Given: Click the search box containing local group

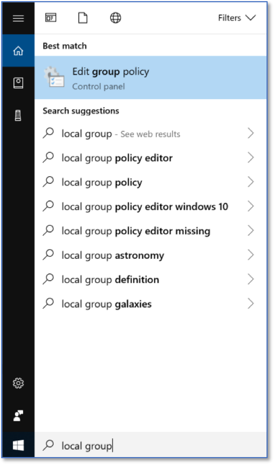Looking at the screenshot, I should point(150,445).
